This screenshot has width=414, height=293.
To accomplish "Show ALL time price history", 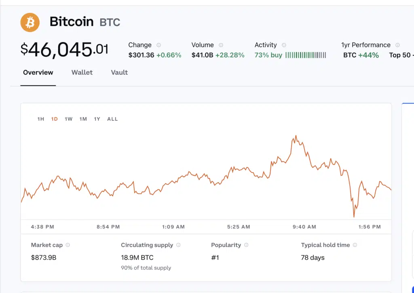I will [112, 119].
